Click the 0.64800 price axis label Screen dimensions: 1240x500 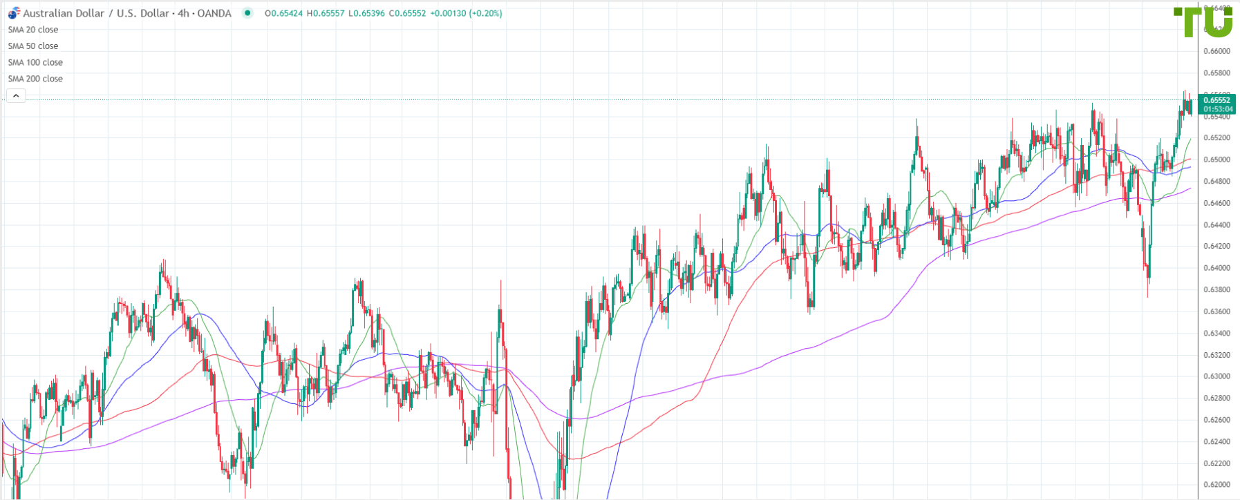pyautogui.click(x=1217, y=182)
